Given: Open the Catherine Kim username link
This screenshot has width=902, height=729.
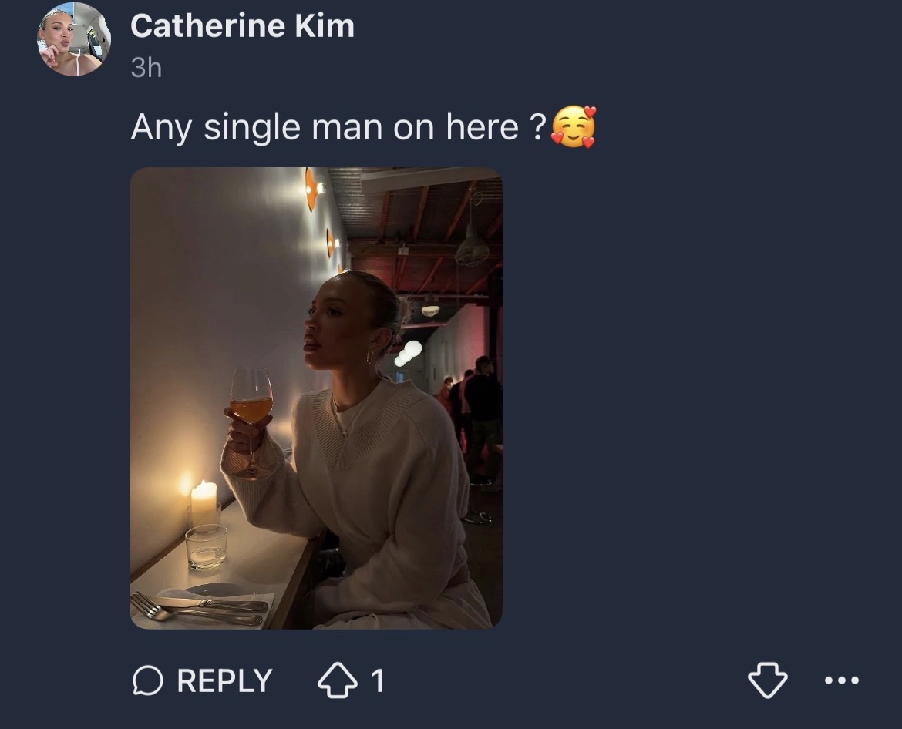Looking at the screenshot, I should (242, 26).
